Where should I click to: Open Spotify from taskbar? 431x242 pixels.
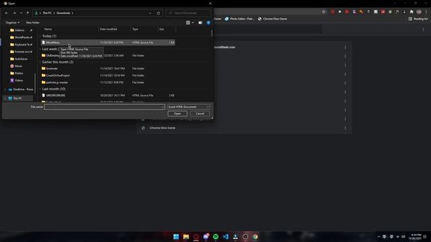pyautogui.click(x=215, y=237)
